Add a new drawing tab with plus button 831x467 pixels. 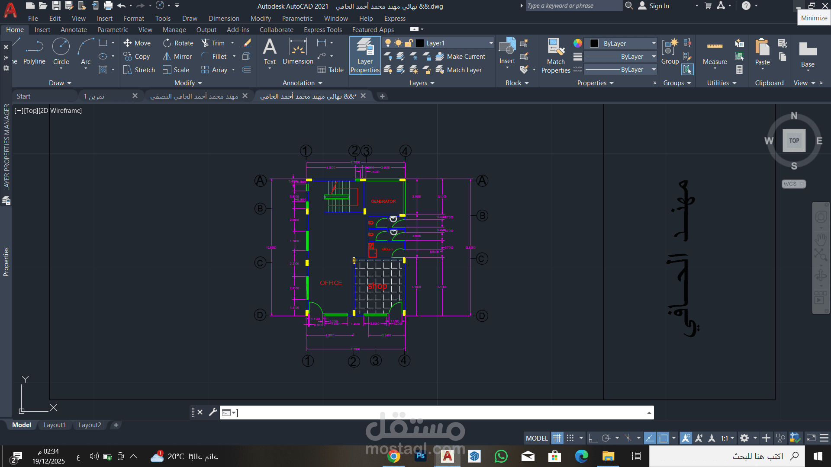click(382, 96)
